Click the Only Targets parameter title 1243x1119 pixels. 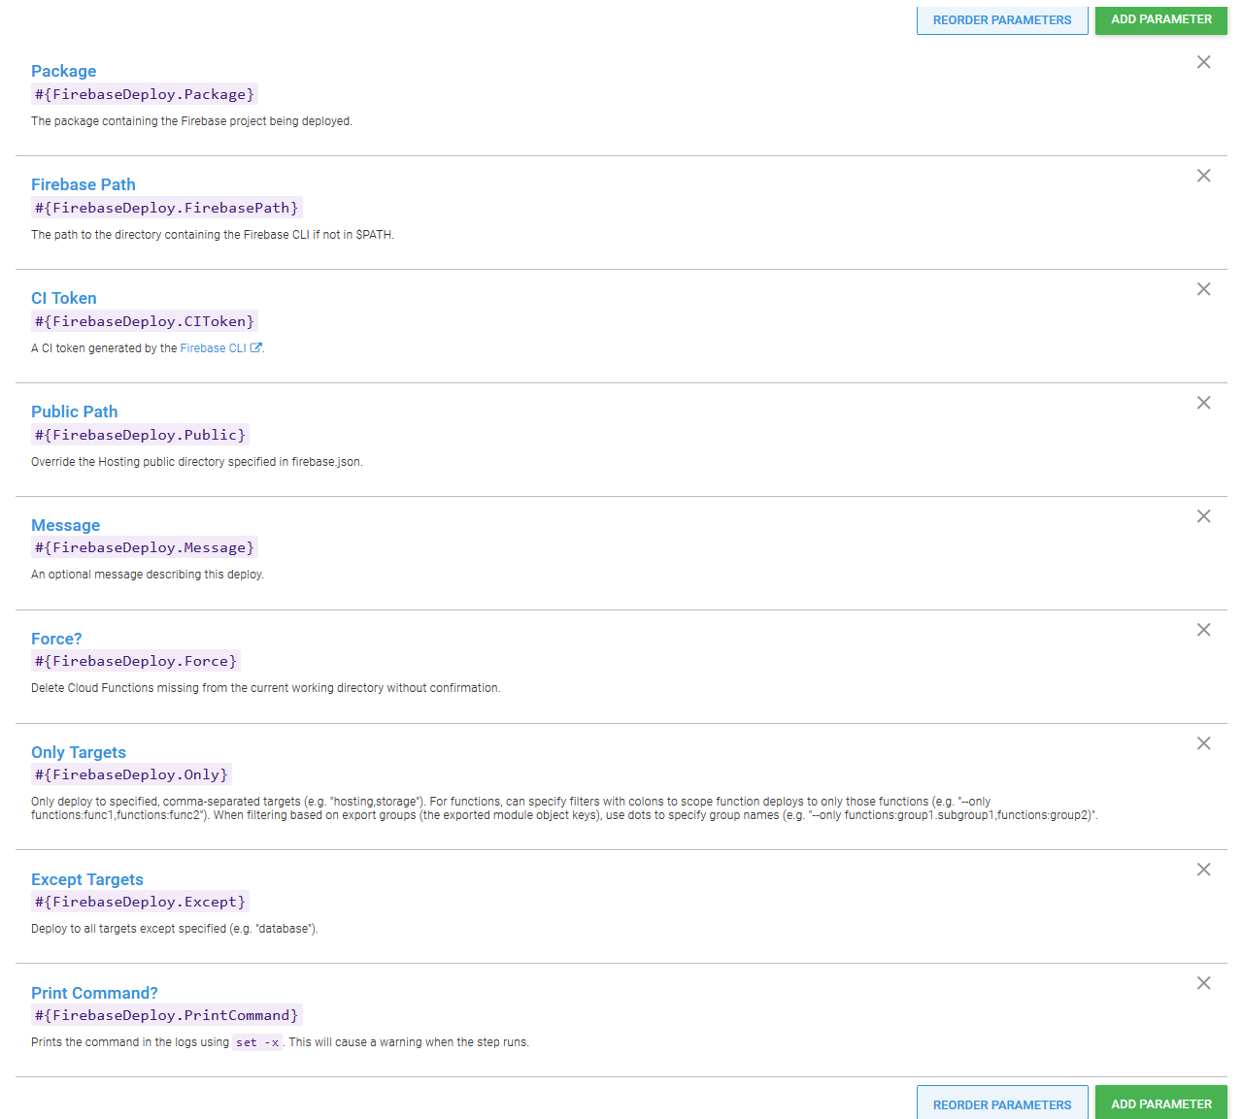(x=79, y=752)
